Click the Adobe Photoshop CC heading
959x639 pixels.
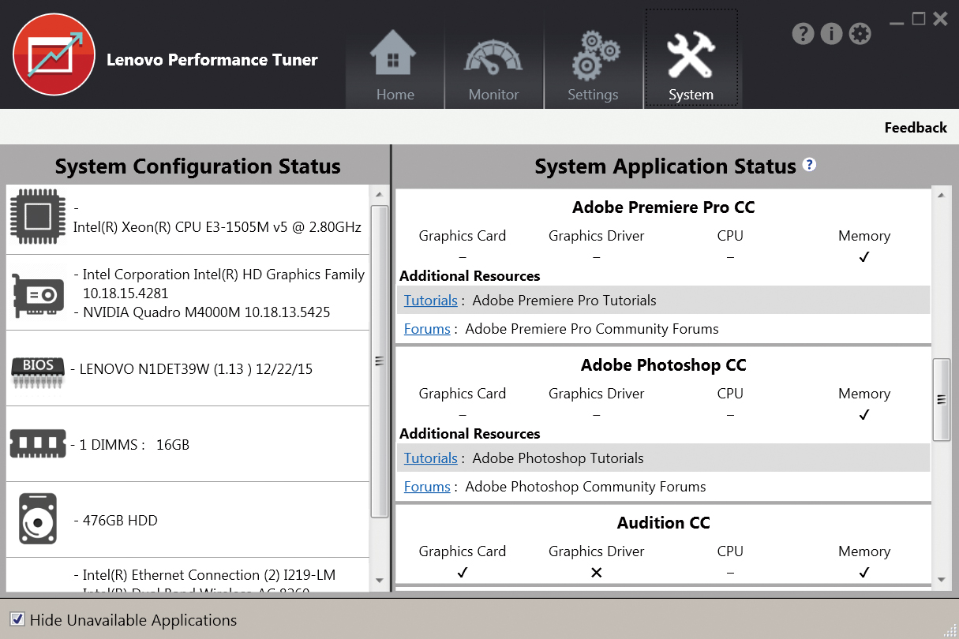(x=664, y=365)
